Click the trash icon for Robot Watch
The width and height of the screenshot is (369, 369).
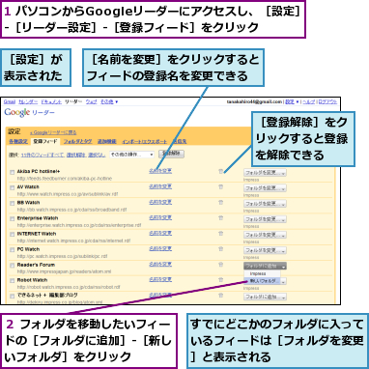click(x=221, y=279)
